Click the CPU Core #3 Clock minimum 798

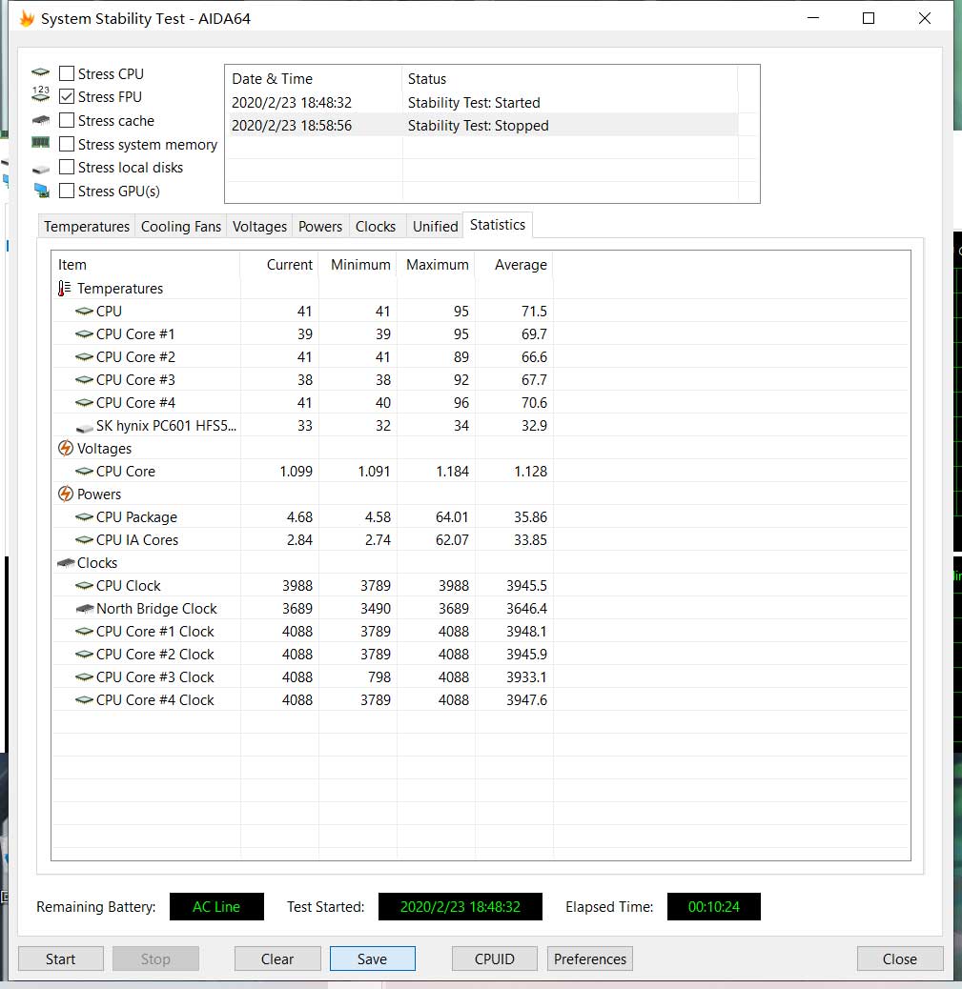(x=379, y=676)
